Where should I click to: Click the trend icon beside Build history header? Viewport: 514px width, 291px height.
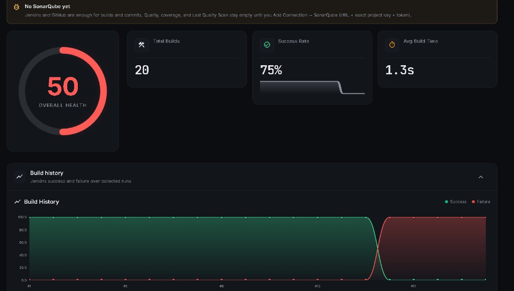tap(20, 177)
